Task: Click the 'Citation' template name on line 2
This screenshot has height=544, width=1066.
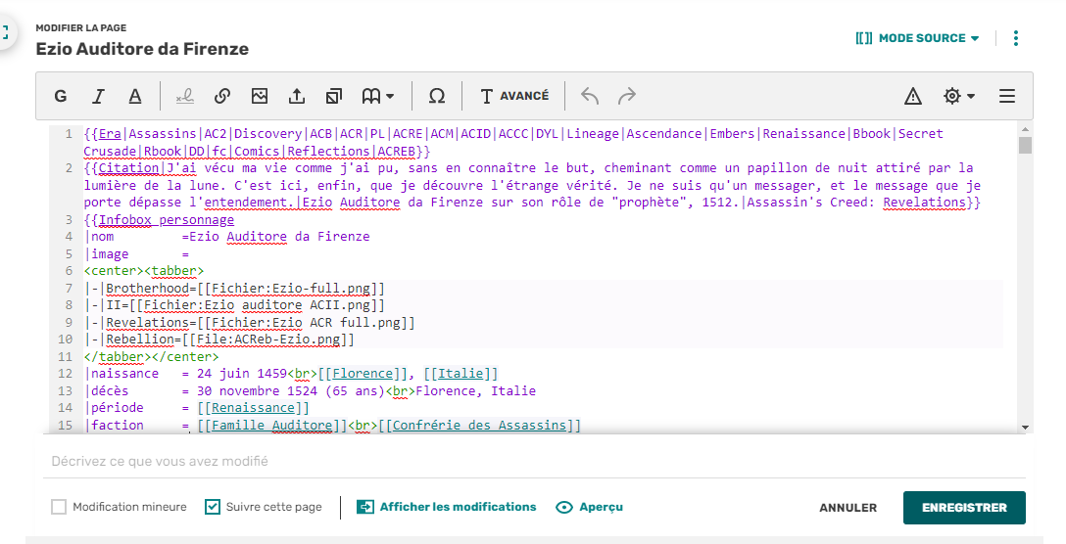Action: 128,167
